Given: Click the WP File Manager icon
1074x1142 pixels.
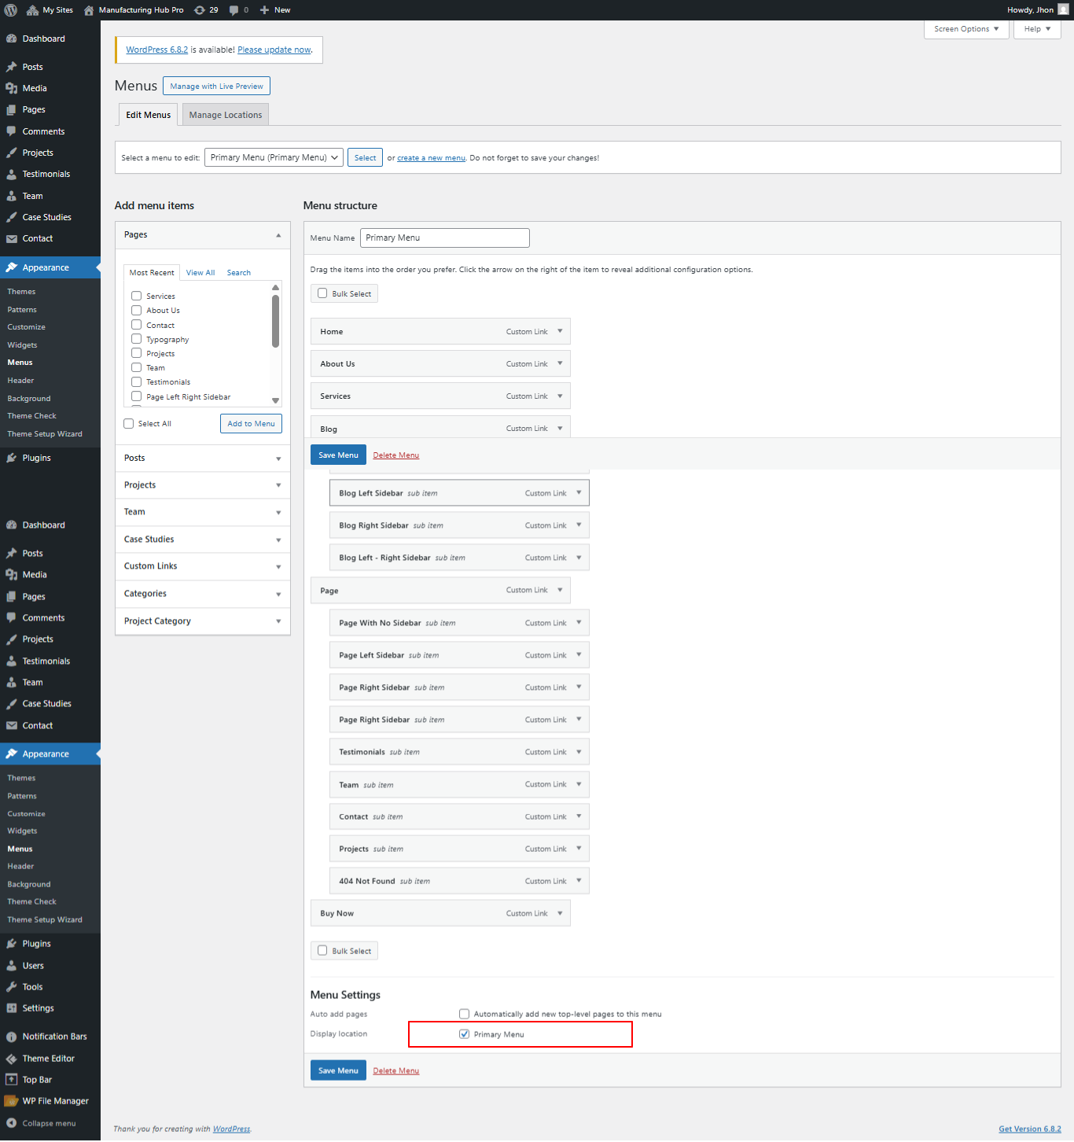Looking at the screenshot, I should (12, 1101).
